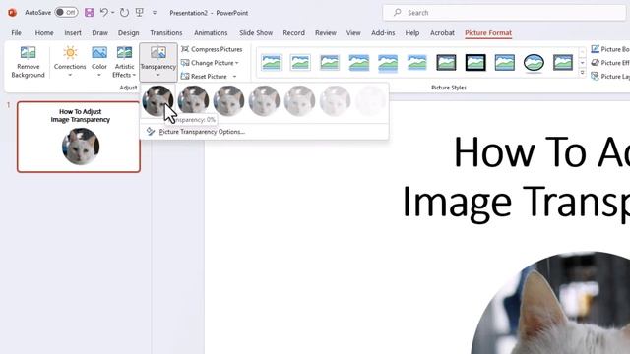Apply the last visible picture style
This screenshot has height=354, width=630.
click(x=563, y=63)
